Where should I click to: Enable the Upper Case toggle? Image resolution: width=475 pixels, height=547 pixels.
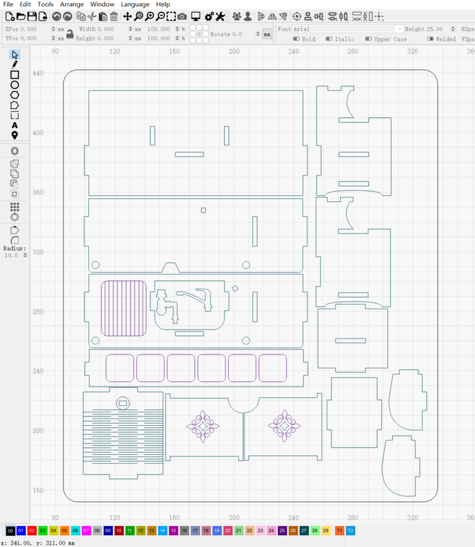[369, 39]
